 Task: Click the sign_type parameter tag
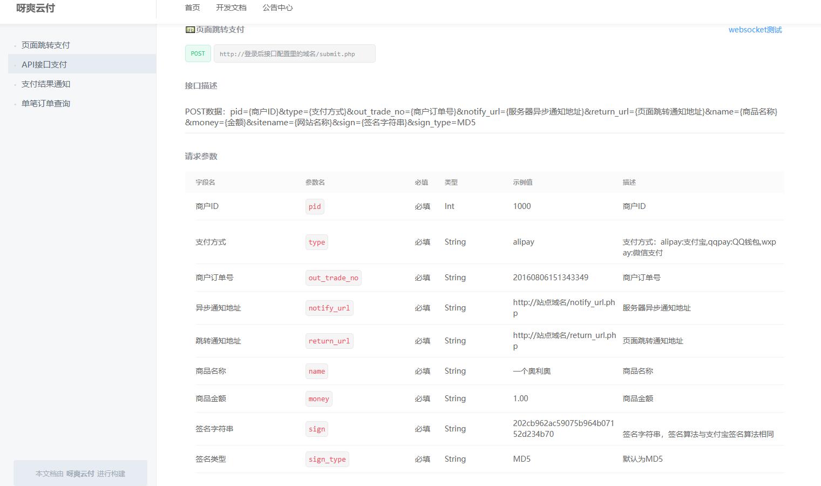point(327,460)
